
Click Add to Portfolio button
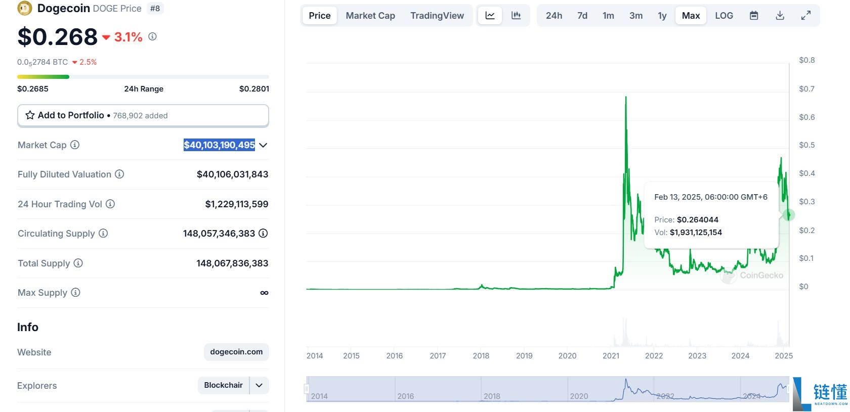tap(143, 115)
